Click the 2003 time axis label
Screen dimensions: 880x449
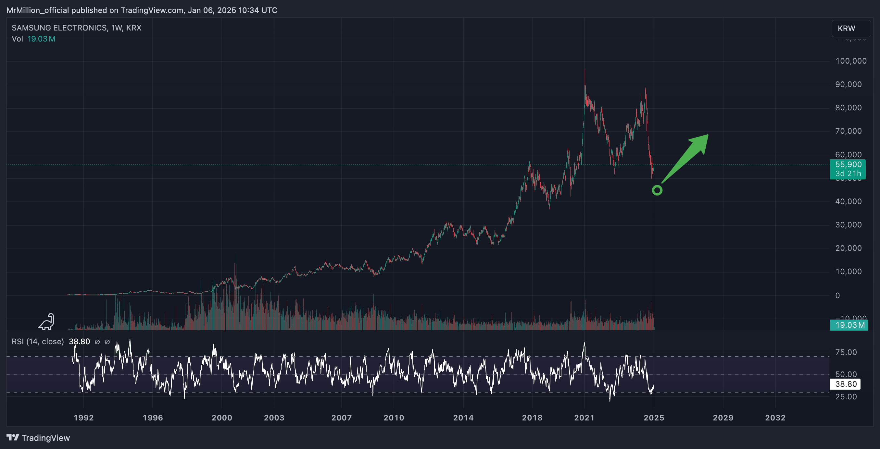[x=274, y=418]
